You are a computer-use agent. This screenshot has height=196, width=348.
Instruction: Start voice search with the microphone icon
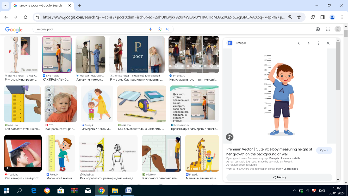pyautogui.click(x=150, y=29)
